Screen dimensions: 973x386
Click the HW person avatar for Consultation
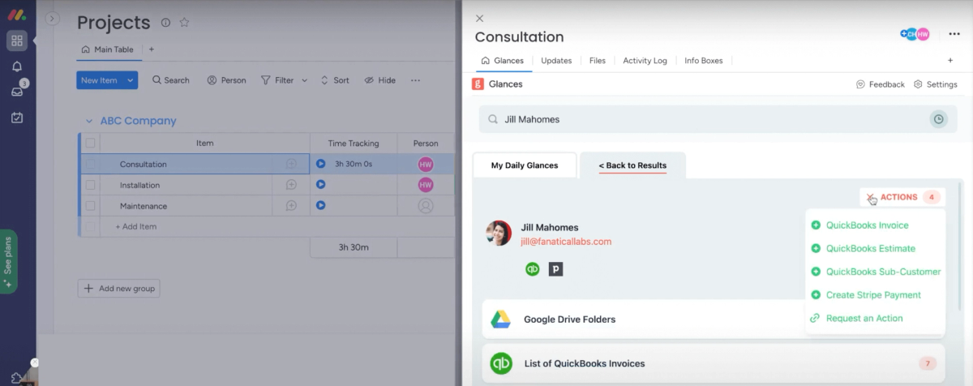tap(426, 164)
